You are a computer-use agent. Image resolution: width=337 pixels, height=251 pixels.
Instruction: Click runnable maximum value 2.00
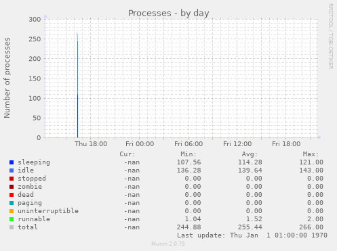coord(315,219)
